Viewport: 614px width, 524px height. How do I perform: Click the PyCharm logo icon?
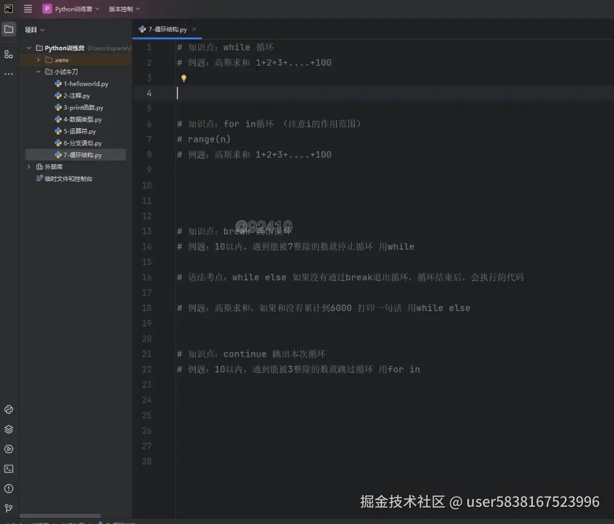point(8,8)
